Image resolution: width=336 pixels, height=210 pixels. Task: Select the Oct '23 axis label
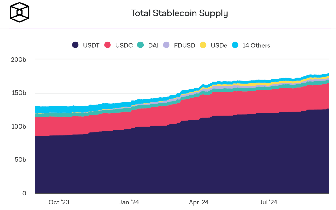(x=59, y=202)
